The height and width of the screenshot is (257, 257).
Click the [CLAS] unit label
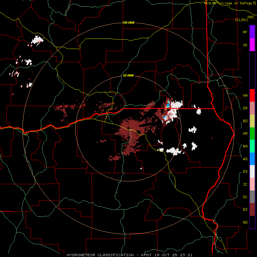pos(241,20)
